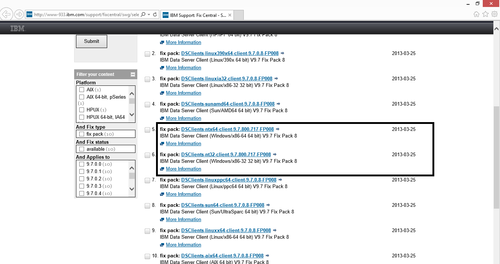Open DSClients-linuxppc64-client-9.7.0.8-FP008 link

coord(229,180)
